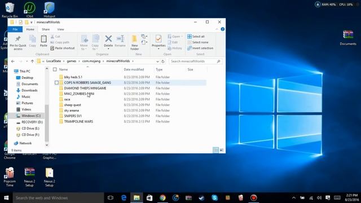
Task: Click the Search minecraftWorlds field
Action: coord(196,61)
